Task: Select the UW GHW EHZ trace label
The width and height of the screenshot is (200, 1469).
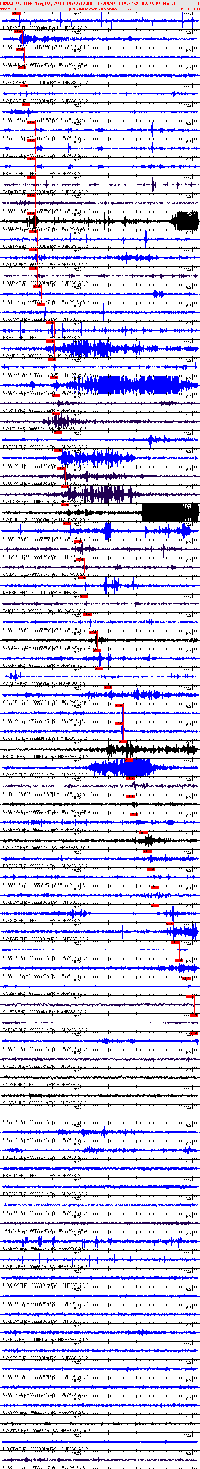Action: (x=45, y=466)
